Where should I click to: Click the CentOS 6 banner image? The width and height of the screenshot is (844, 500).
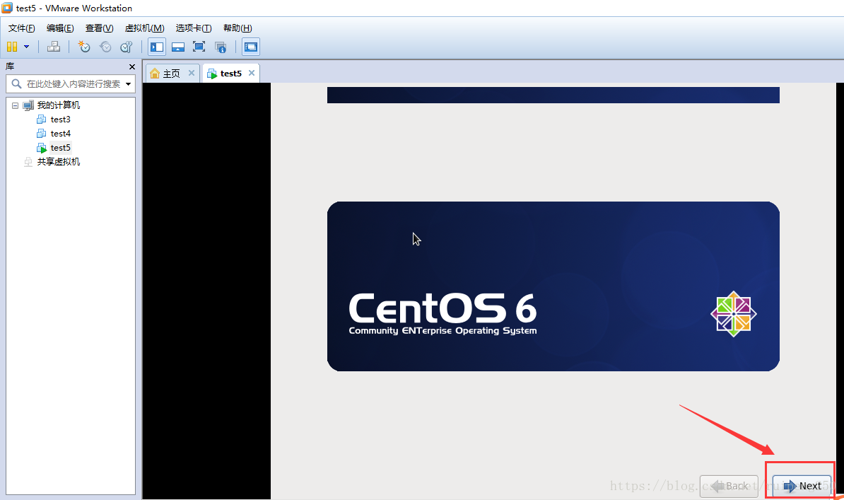click(x=553, y=286)
